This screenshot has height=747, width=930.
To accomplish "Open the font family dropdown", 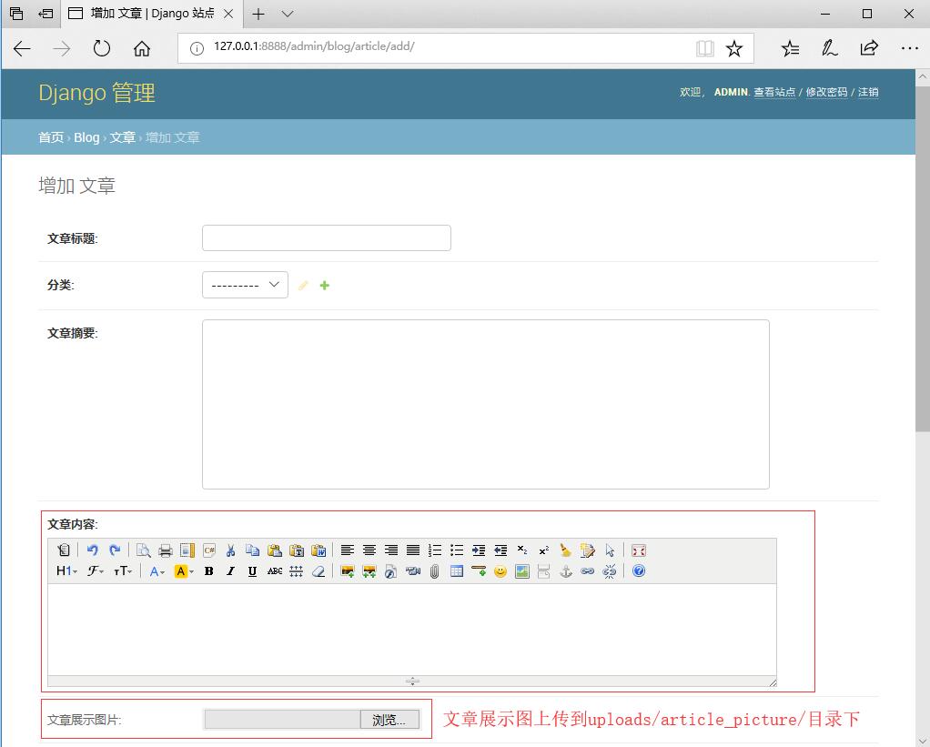I will point(96,571).
